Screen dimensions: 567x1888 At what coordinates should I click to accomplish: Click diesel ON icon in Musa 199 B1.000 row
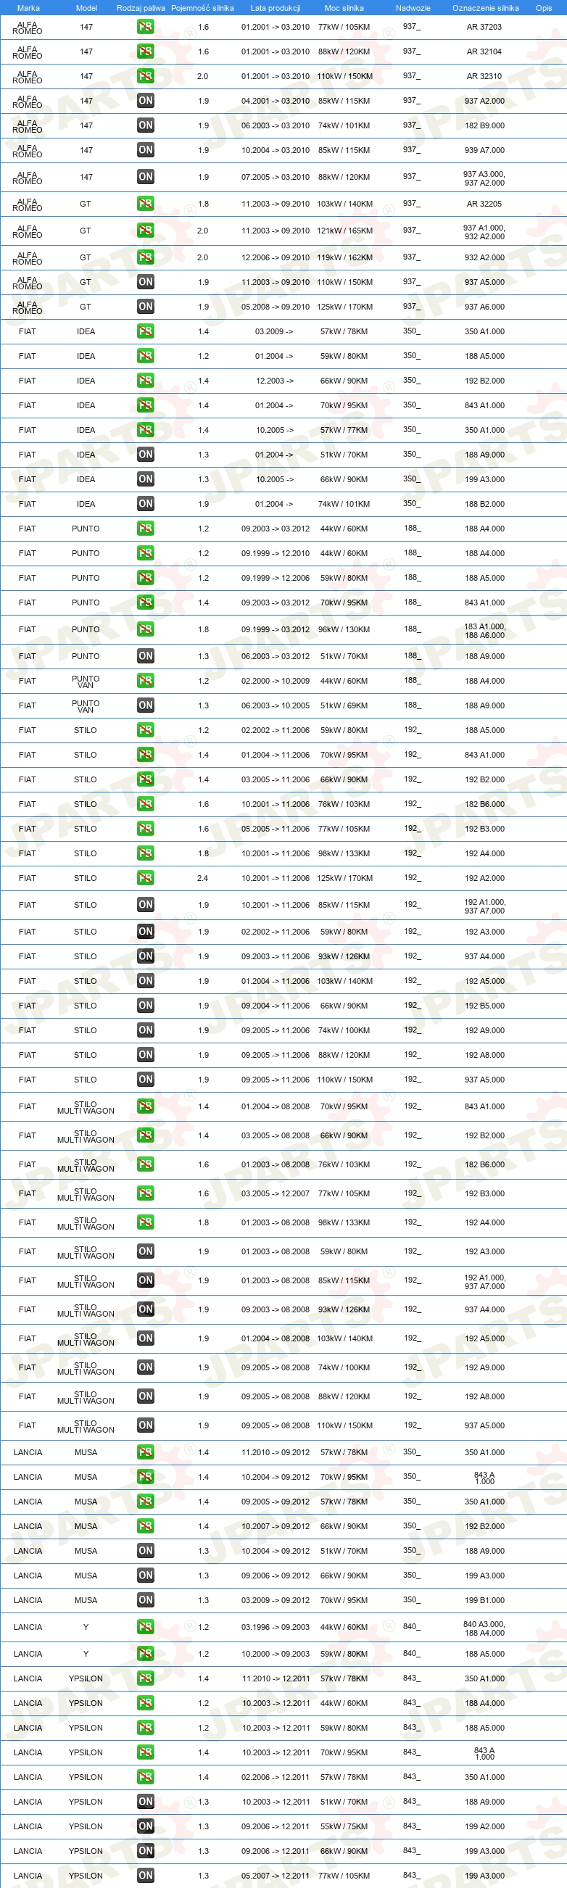pos(146,1600)
